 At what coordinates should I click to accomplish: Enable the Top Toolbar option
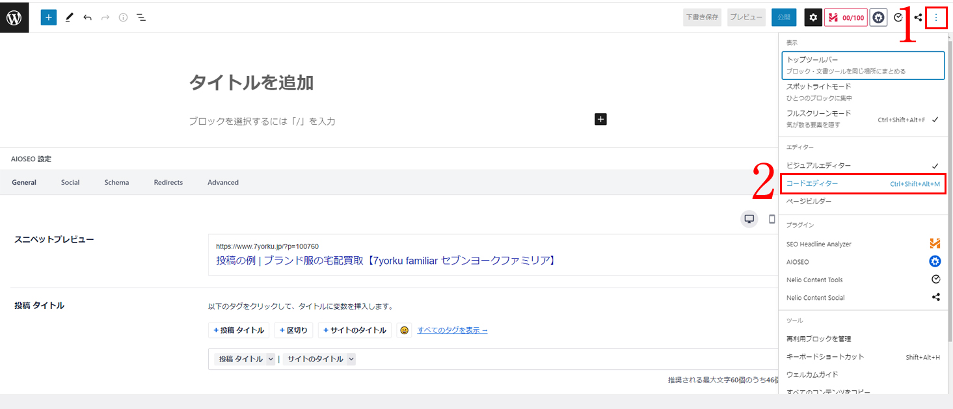[863, 65]
